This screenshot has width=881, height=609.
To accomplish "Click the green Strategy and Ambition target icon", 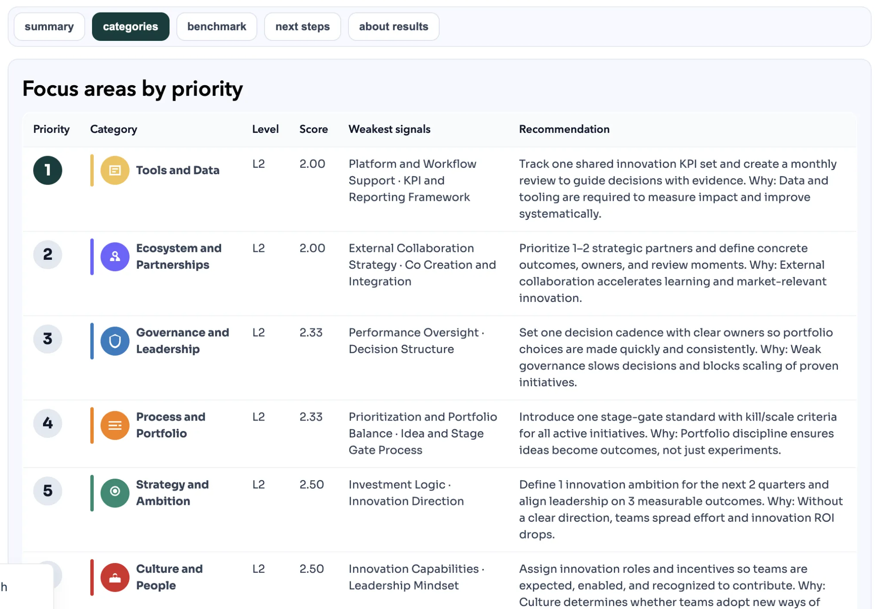I will (115, 493).
